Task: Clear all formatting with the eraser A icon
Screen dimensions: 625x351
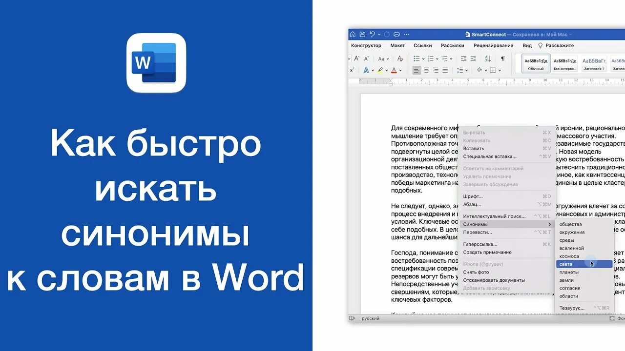Action: [400, 58]
